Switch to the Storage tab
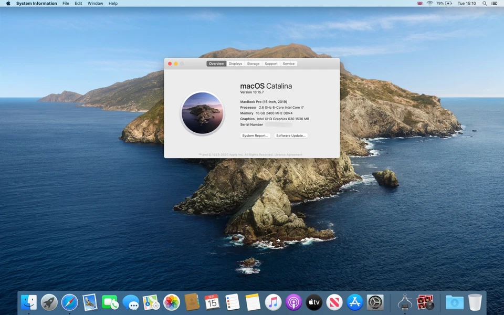This screenshot has height=315, width=504. (253, 64)
